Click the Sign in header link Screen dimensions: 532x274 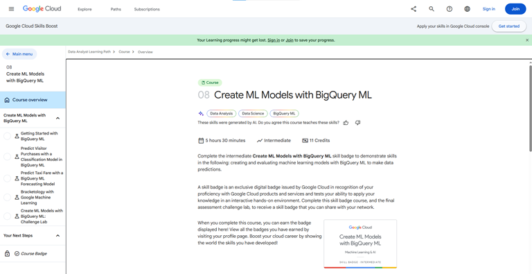(x=489, y=9)
